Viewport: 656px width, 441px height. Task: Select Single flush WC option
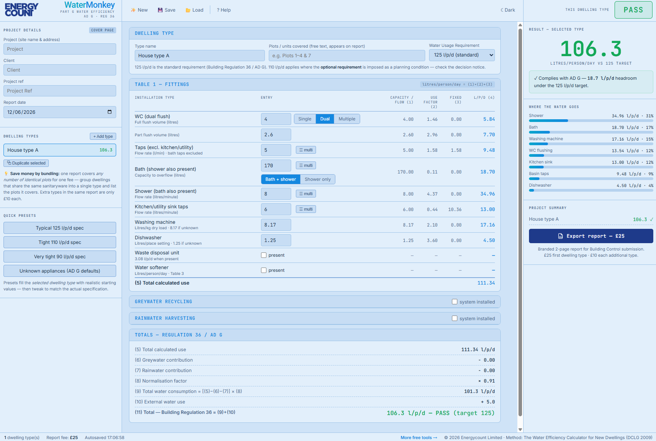click(305, 119)
